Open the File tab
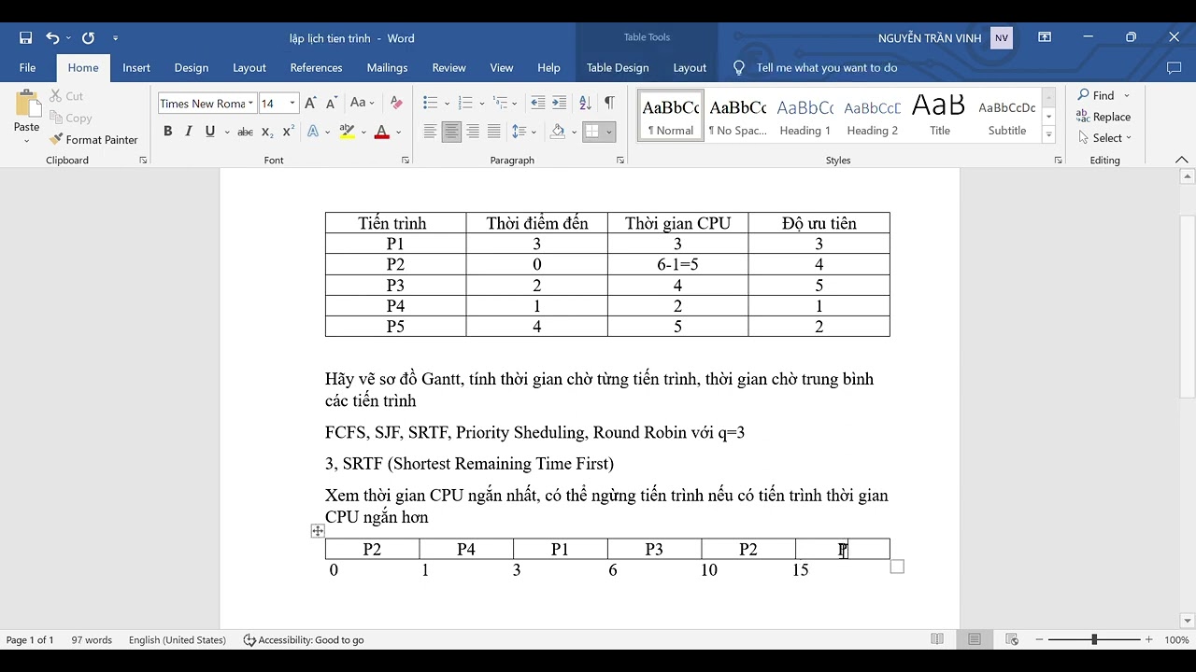This screenshot has width=1196, height=672. (27, 68)
